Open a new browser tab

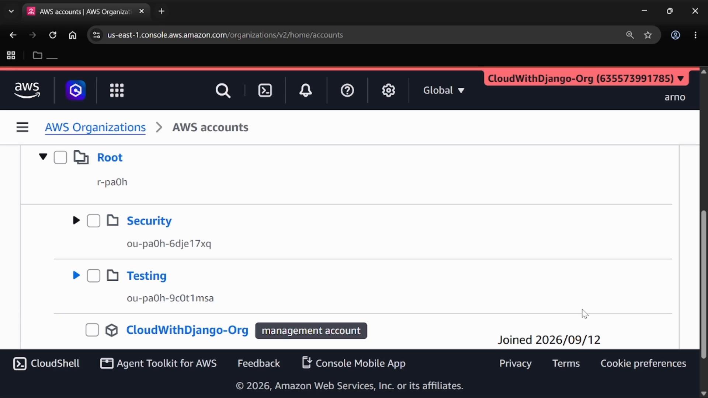pyautogui.click(x=162, y=11)
